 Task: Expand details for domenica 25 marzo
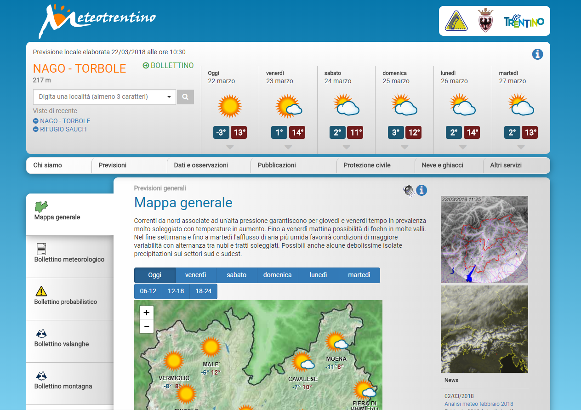tap(404, 147)
